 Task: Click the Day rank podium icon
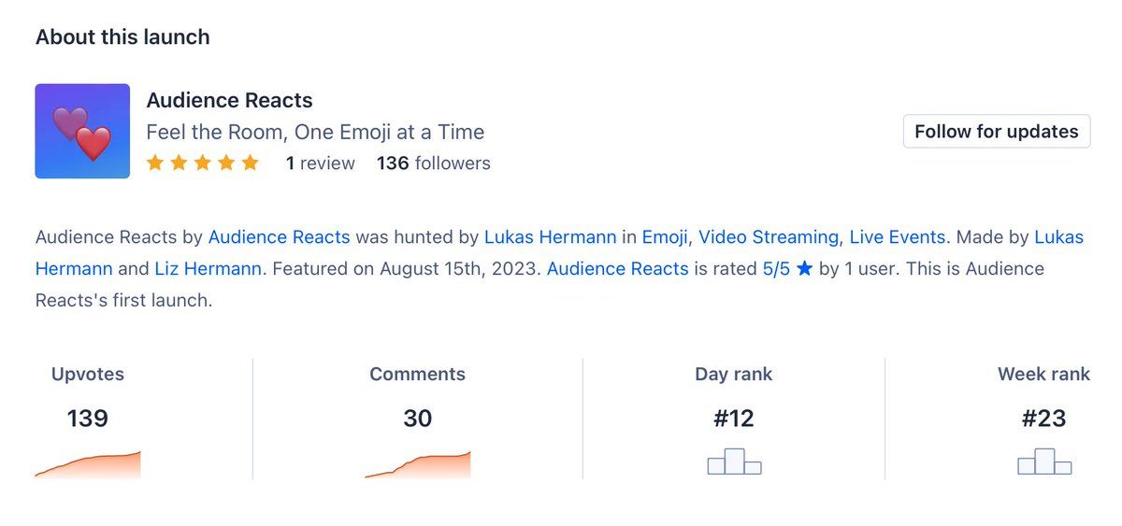[734, 462]
